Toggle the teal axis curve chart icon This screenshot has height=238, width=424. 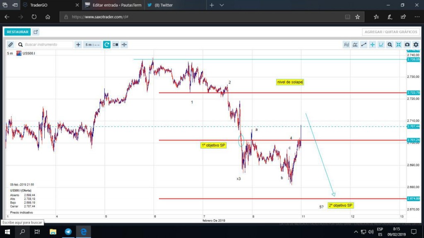[381, 45]
